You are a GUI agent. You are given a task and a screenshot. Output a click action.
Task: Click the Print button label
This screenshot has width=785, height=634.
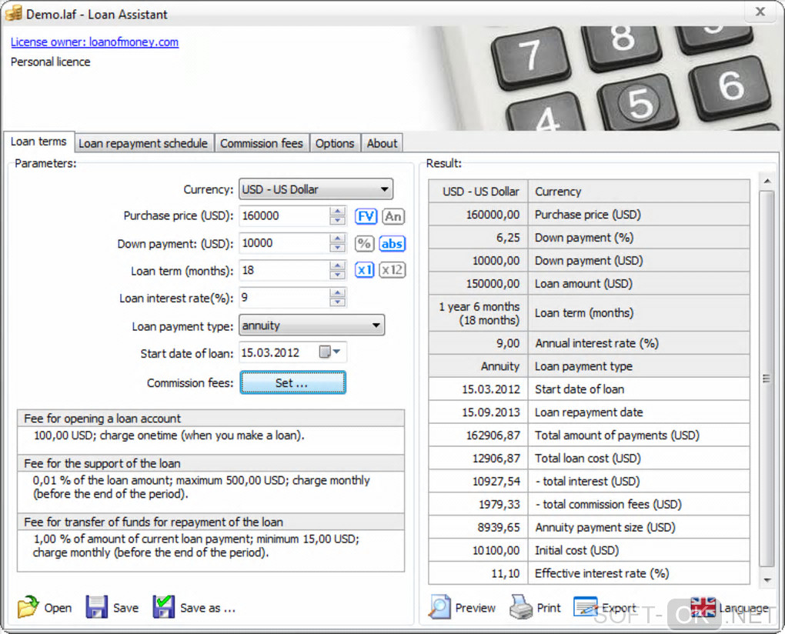(549, 608)
